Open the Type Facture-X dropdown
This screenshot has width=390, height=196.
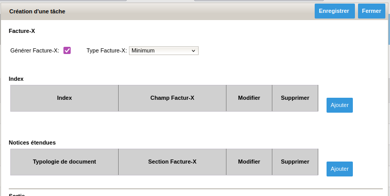[x=164, y=50]
